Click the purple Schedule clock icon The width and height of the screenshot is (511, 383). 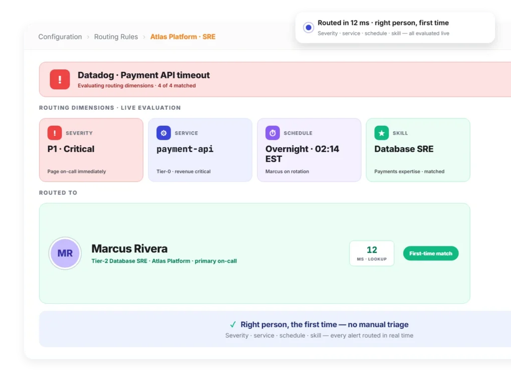[272, 133]
